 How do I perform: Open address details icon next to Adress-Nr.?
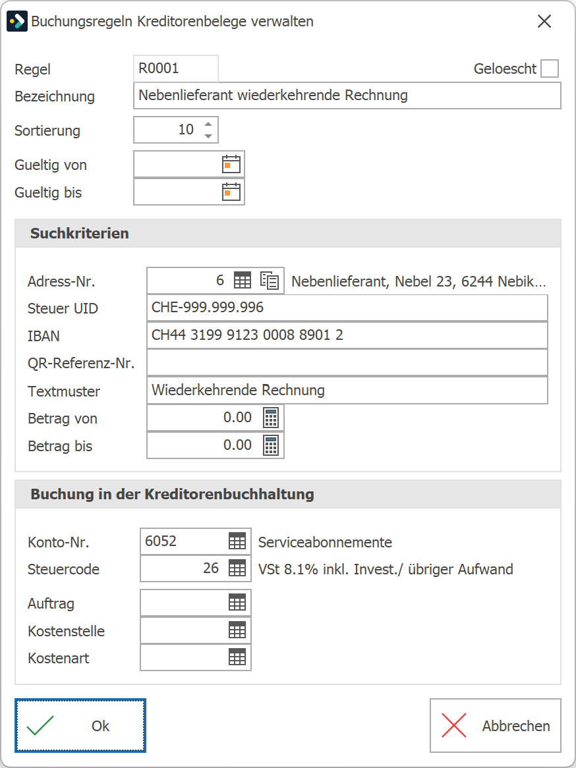269,280
